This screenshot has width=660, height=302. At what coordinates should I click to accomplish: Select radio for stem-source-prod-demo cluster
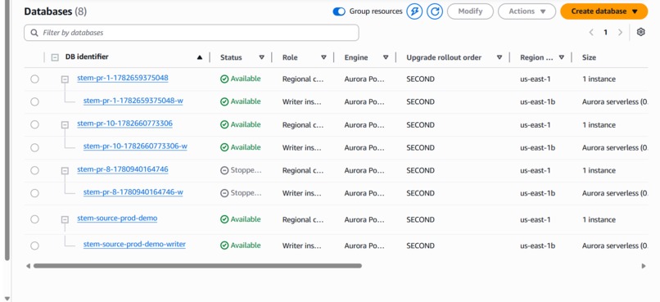[x=34, y=219]
